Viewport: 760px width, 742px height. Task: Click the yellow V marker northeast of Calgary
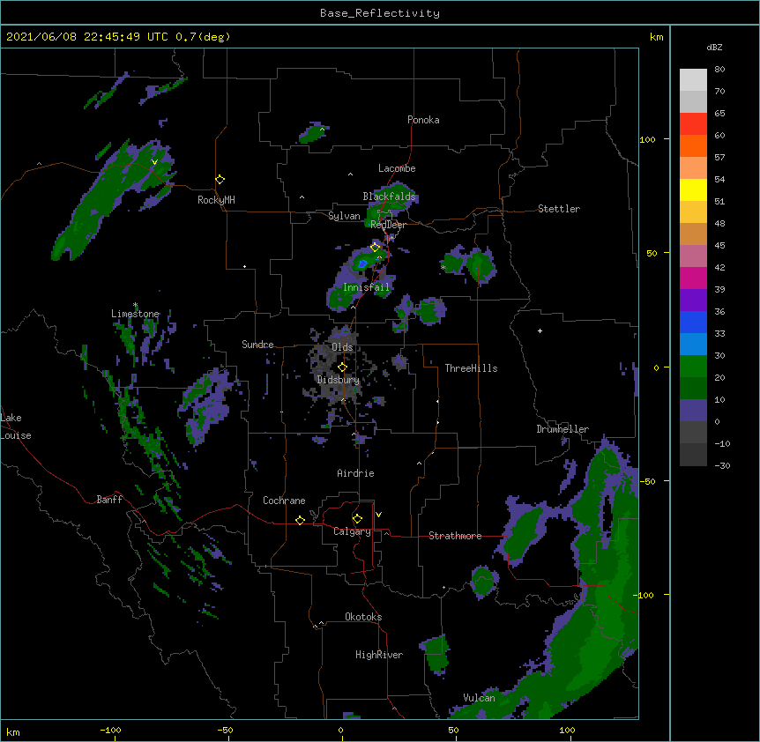(x=378, y=515)
